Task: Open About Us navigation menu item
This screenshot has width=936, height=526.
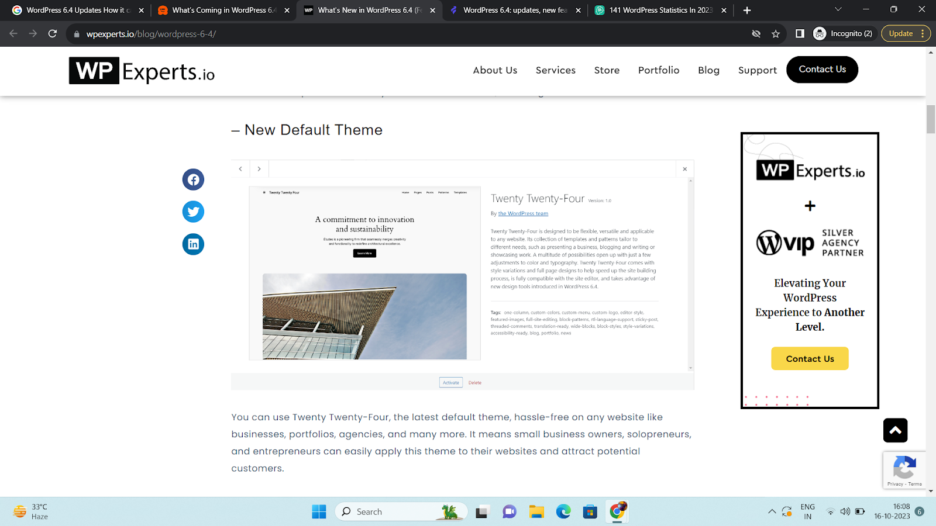Action: pos(495,70)
